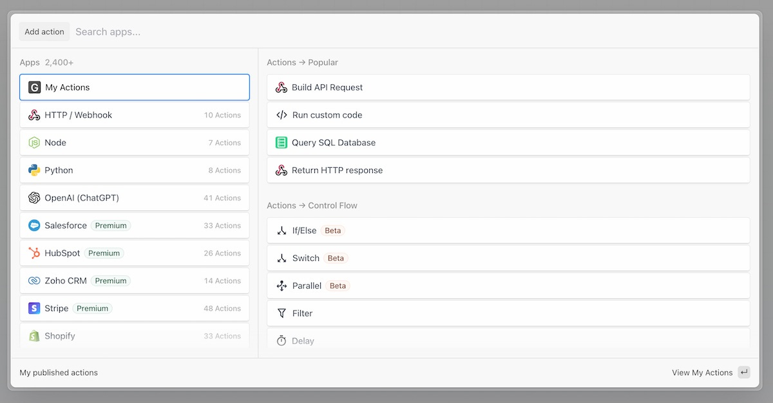Click the Premium badge next to Stripe
This screenshot has height=403, width=773.
click(x=92, y=309)
